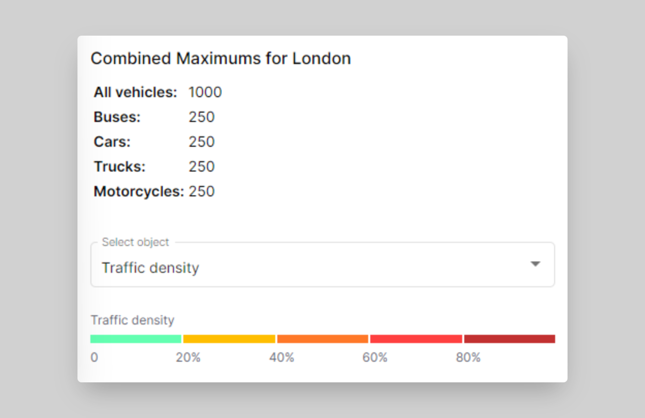Select the orange portion of the color bar
The image size is (645, 418).
[x=323, y=338]
